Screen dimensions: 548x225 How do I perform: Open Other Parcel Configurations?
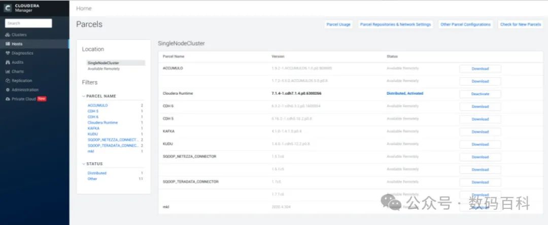click(465, 24)
